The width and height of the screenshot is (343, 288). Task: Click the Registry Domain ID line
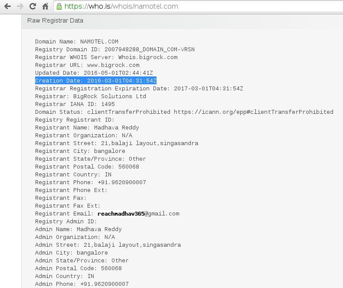click(115, 50)
